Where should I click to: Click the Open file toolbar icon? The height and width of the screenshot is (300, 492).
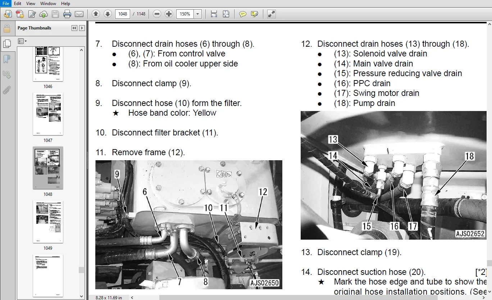(x=8, y=14)
